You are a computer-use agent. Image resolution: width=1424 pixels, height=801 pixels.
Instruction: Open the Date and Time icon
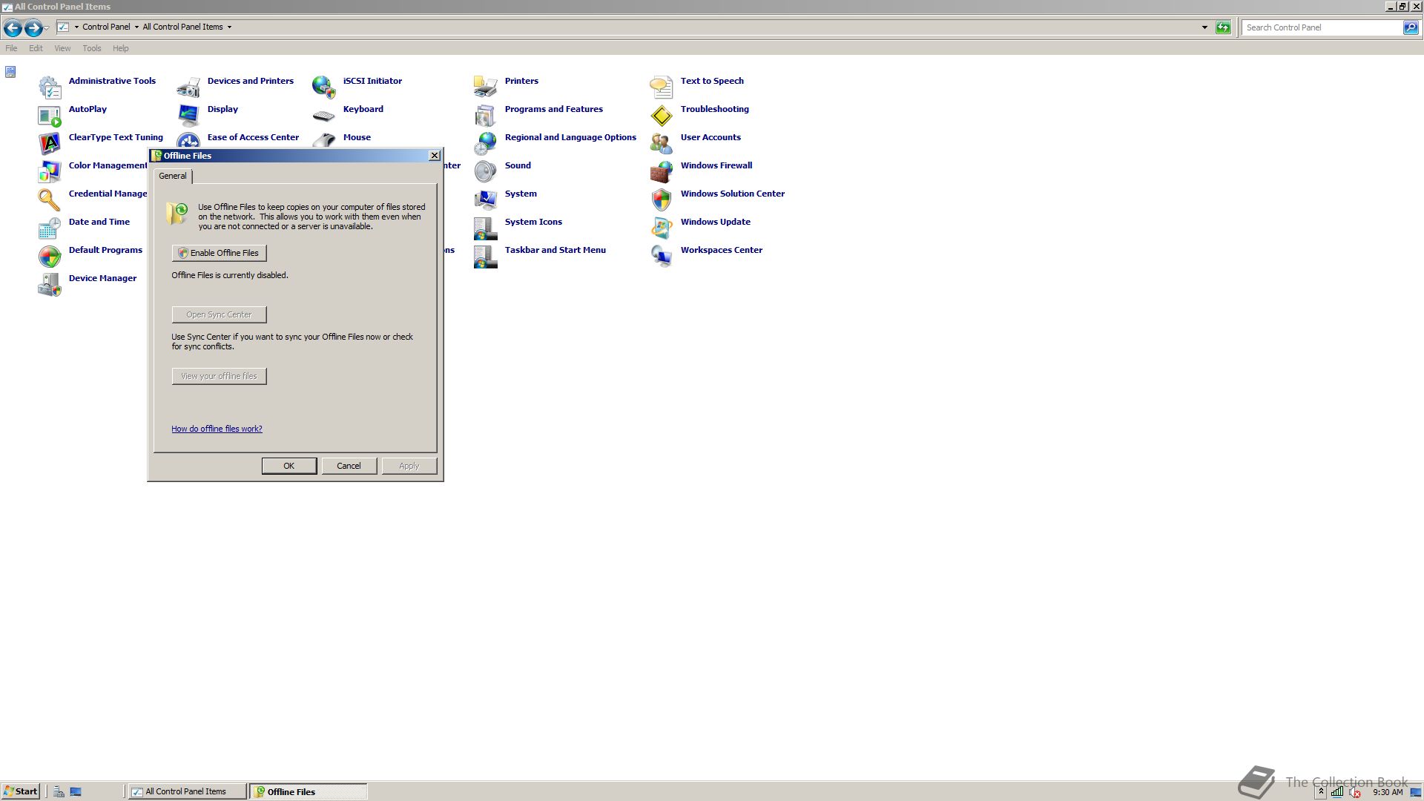pyautogui.click(x=50, y=228)
